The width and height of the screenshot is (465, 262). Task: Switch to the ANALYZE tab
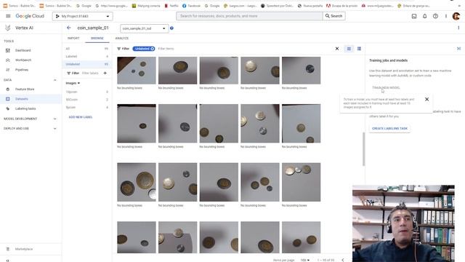[122, 39]
